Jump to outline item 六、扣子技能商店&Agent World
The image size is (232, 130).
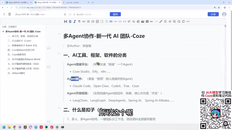(x=24, y=59)
